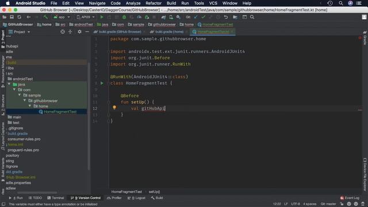Open Project Structure folder icon
Screen dimensions: 368x207
[x=235, y=17]
